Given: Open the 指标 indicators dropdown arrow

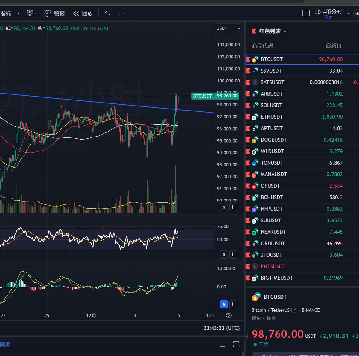Looking at the screenshot, I should 19,13.
